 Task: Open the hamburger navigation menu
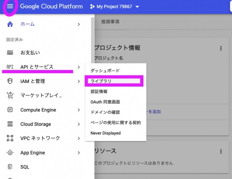point(10,6)
